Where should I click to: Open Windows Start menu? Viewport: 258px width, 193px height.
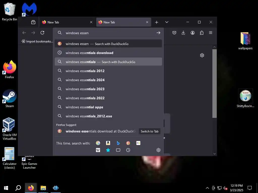[6, 188]
